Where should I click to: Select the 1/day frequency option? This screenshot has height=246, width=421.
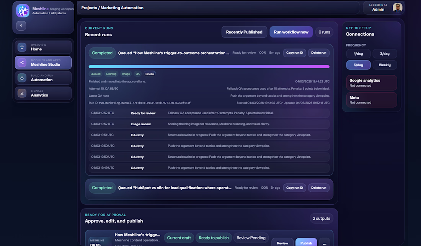click(358, 53)
